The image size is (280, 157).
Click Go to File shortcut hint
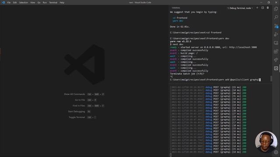(x=86, y=100)
